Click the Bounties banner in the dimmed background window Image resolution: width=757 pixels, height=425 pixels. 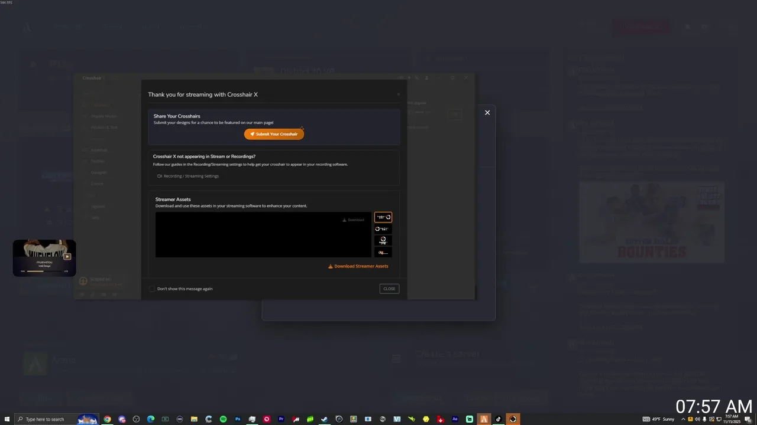tap(652, 221)
